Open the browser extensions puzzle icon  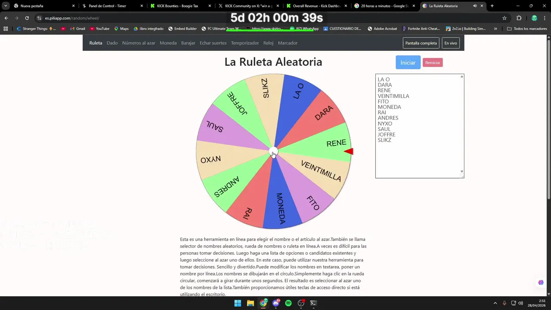click(x=519, y=18)
